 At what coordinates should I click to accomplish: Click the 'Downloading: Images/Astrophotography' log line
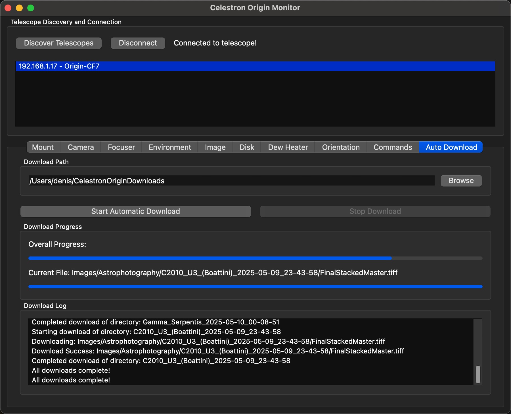click(208, 341)
